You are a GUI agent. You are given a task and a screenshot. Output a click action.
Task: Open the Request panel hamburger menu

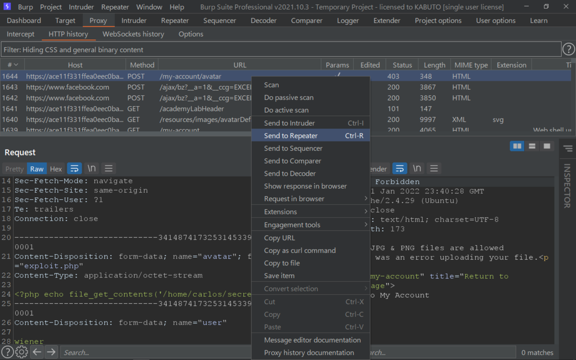coord(108,168)
